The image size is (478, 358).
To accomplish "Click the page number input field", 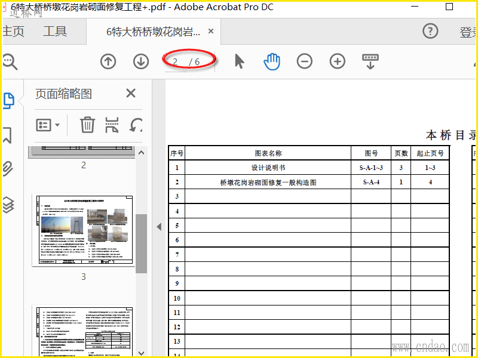I will (x=175, y=62).
